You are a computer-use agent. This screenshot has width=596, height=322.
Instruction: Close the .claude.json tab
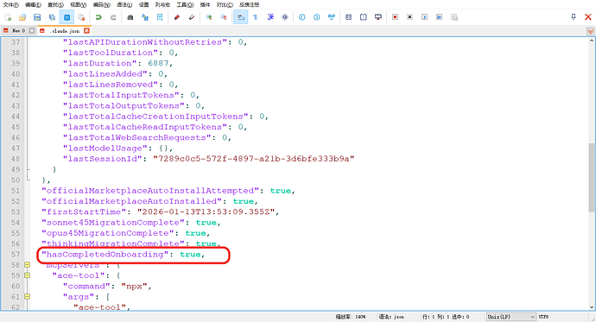coord(86,31)
